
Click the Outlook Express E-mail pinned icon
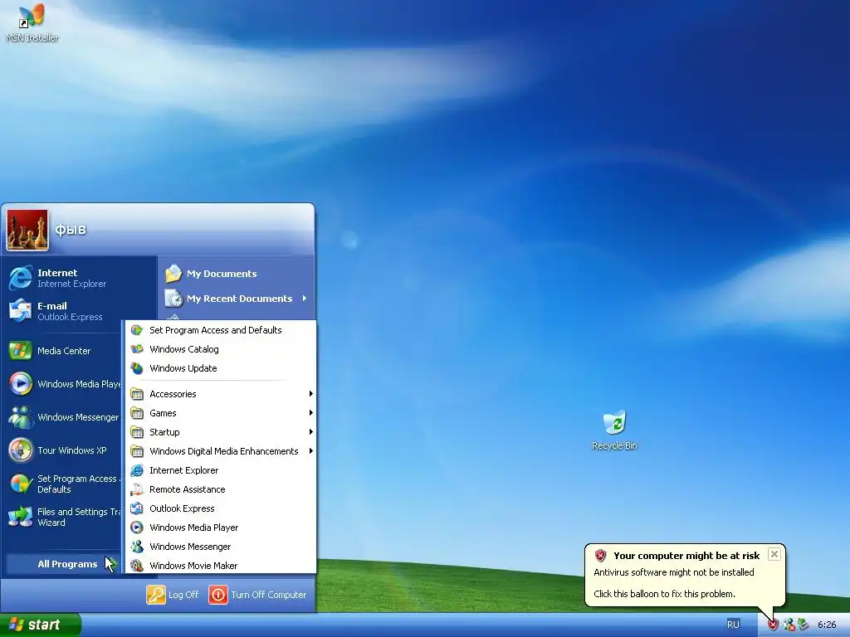click(x=21, y=311)
